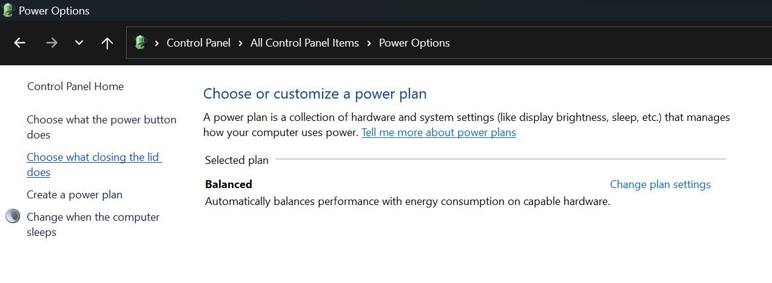Open the recent locations dropdown chevron

(79, 43)
